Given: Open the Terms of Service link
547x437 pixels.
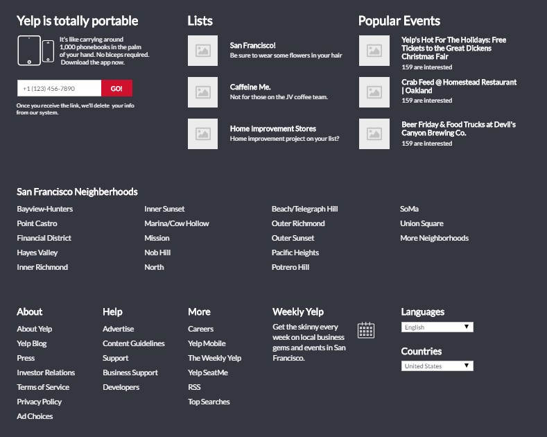Looking at the screenshot, I should point(43,387).
